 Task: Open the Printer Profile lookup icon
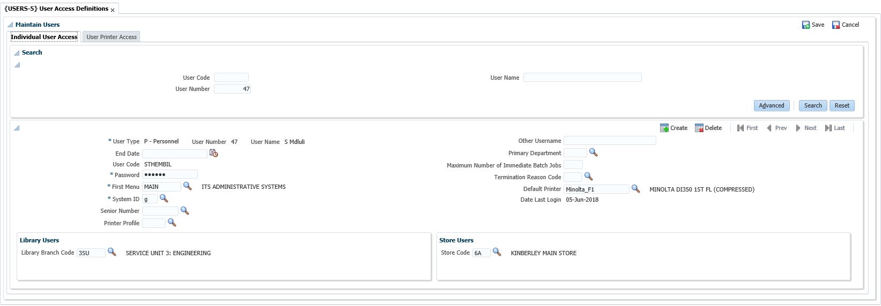coord(172,223)
